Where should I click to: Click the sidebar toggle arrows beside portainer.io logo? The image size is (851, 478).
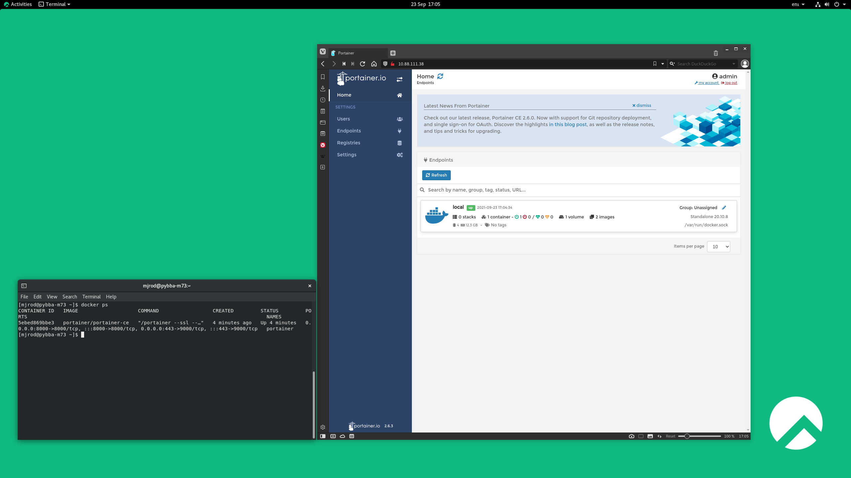pos(399,79)
